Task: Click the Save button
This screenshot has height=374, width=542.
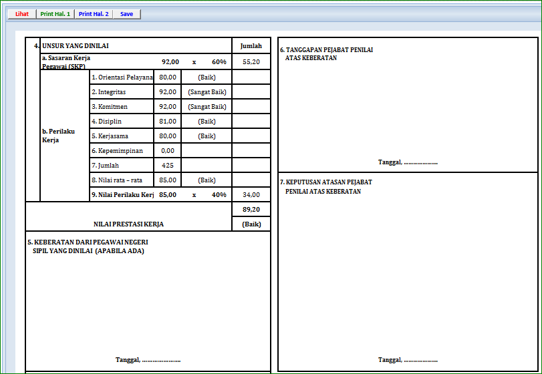Action: pos(126,14)
